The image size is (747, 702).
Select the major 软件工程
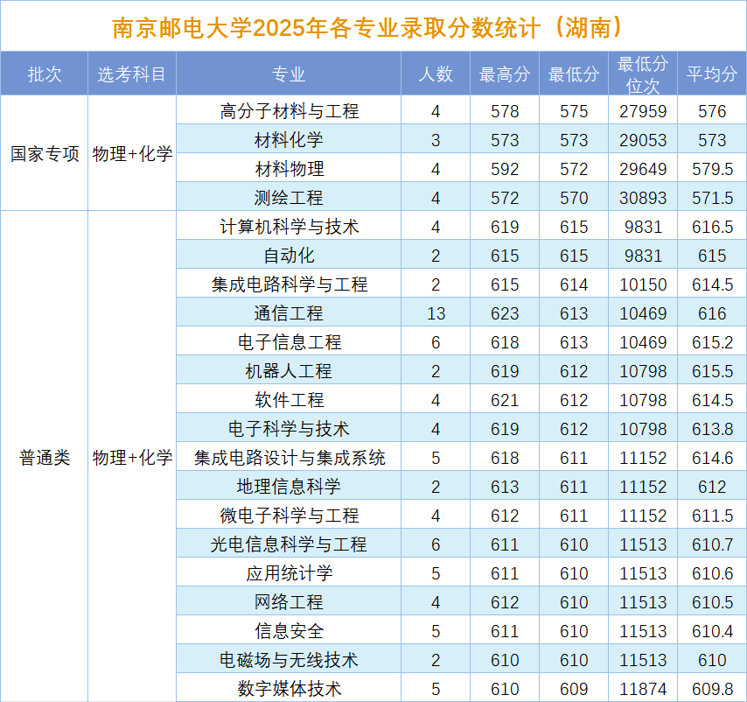[x=289, y=399]
